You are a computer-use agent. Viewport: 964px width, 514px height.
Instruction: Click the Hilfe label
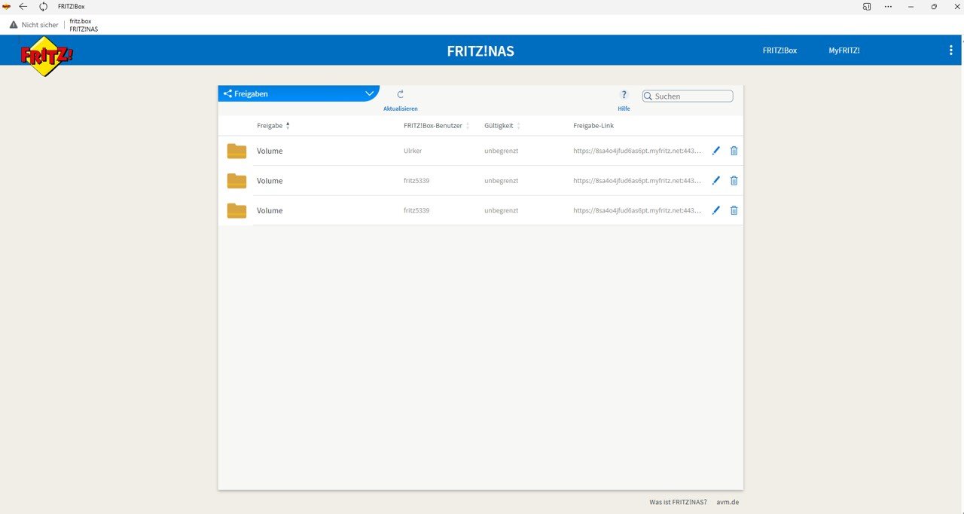click(x=624, y=109)
